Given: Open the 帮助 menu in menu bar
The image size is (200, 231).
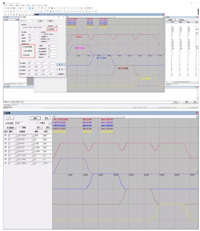Looking at the screenshot, I should [45, 5].
